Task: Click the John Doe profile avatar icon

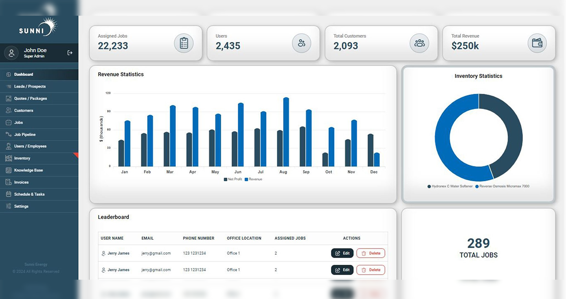Action: coord(12,53)
